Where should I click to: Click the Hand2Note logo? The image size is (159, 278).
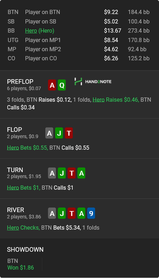(x=93, y=82)
